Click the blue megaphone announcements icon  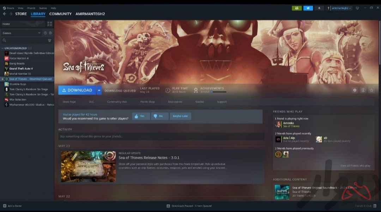(x=308, y=8)
